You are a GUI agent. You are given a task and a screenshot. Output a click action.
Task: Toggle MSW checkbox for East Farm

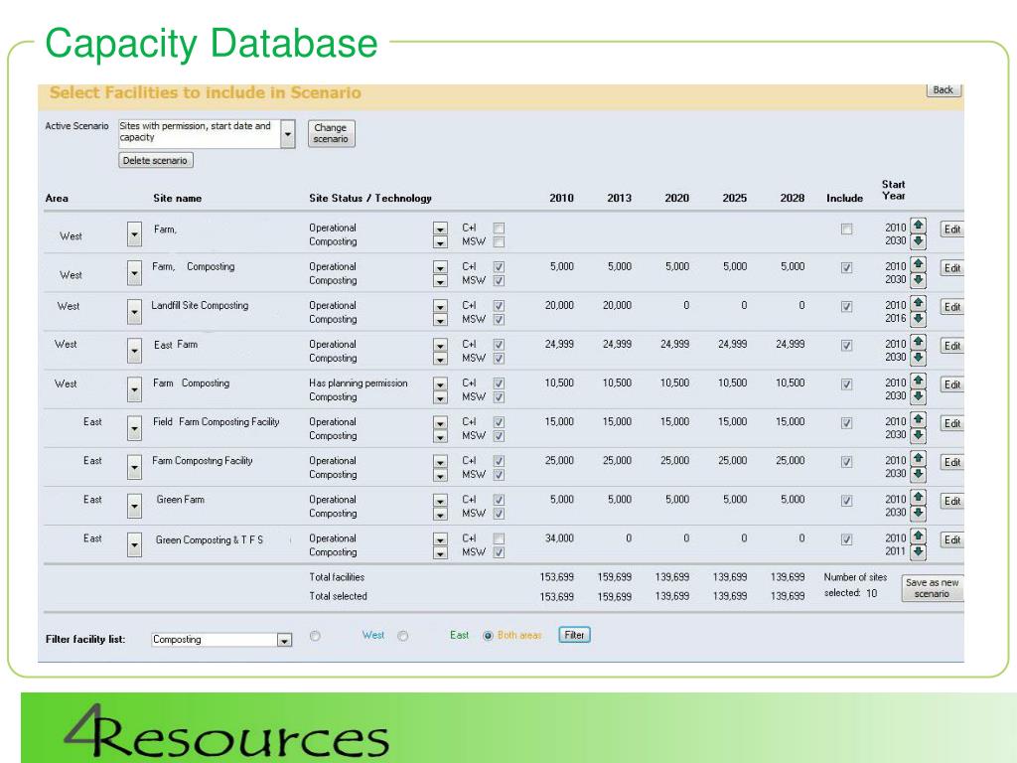coord(499,359)
